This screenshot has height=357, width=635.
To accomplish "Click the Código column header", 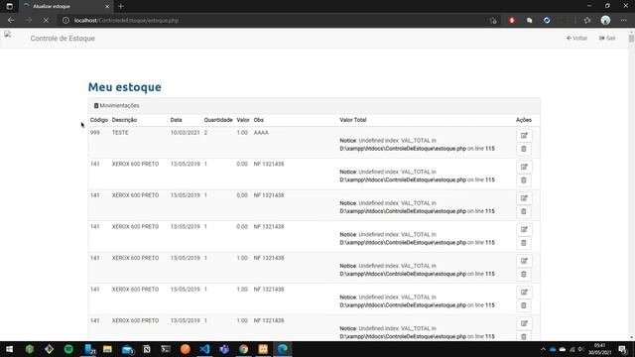I will (99, 120).
